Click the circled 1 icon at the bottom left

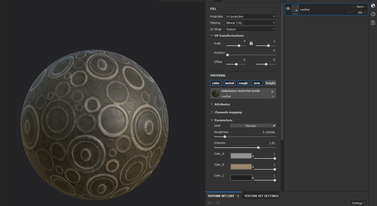click(218, 203)
